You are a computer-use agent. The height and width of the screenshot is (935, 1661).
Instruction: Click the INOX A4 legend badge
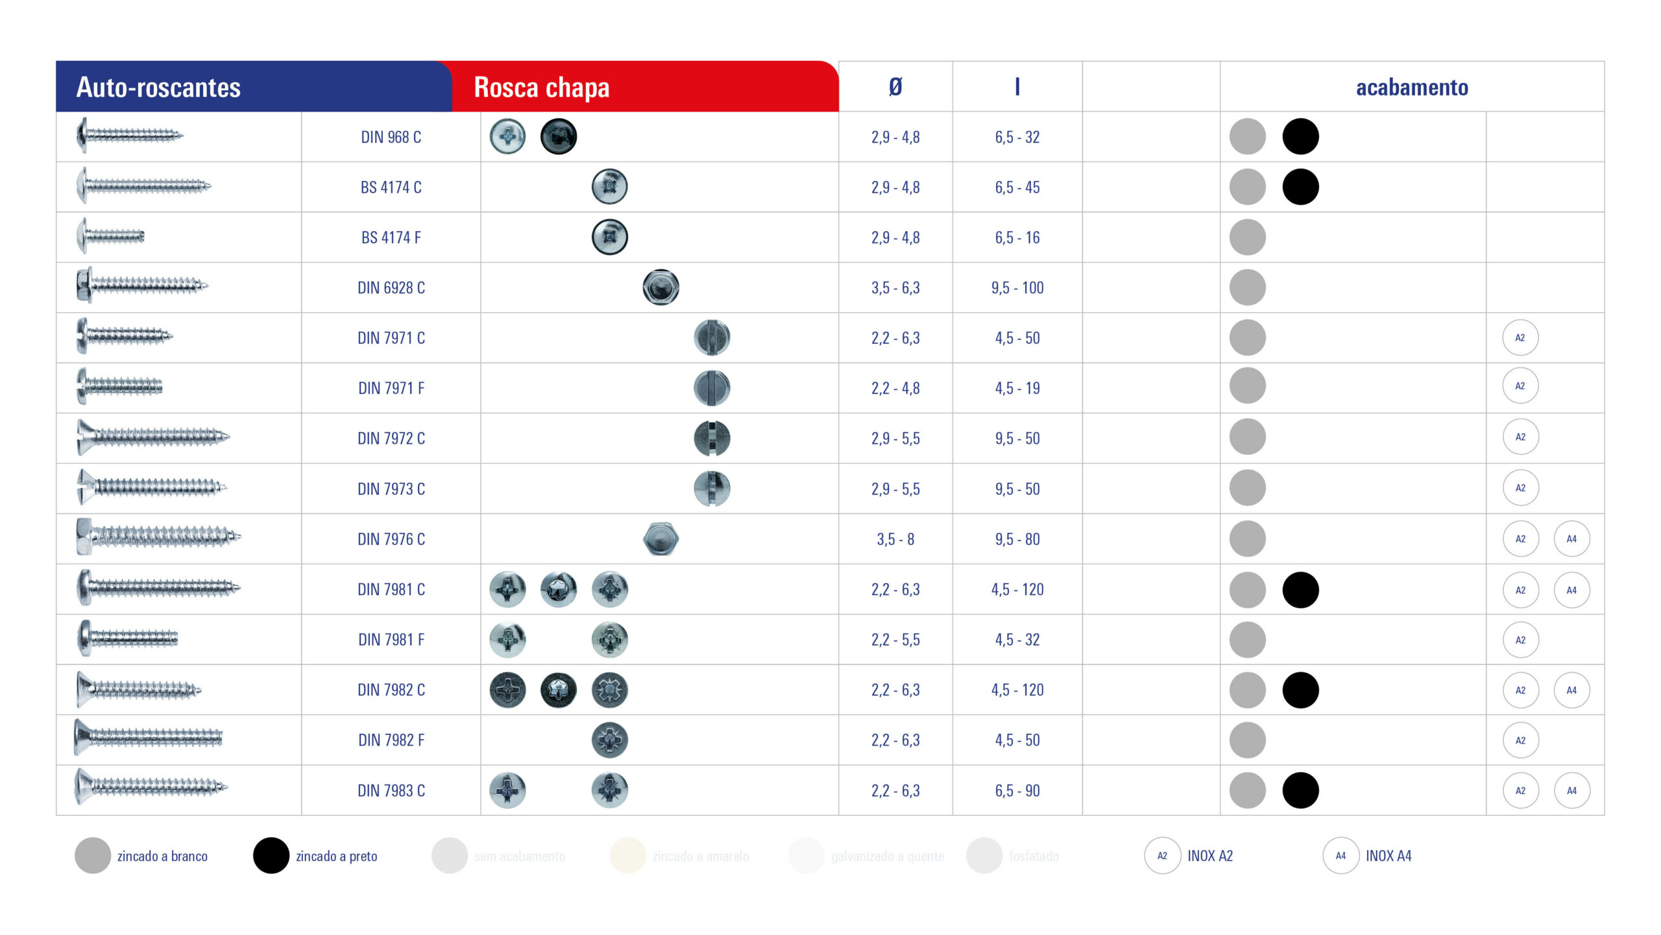1340,856
